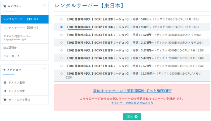This screenshot has height=121, width=211.
Task: Collapse the アクション panel chevron
Action: click(44, 69)
